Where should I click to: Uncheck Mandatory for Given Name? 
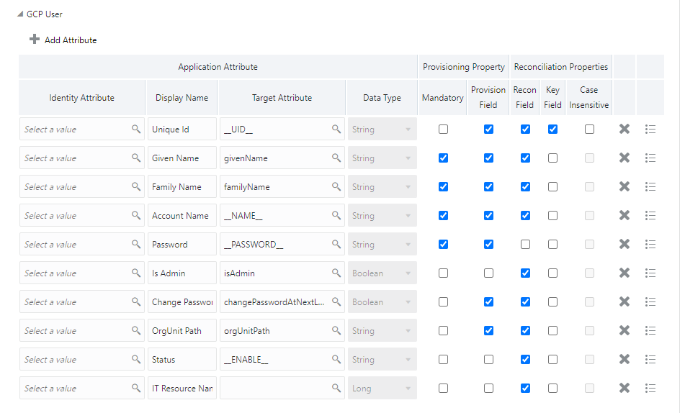(444, 158)
